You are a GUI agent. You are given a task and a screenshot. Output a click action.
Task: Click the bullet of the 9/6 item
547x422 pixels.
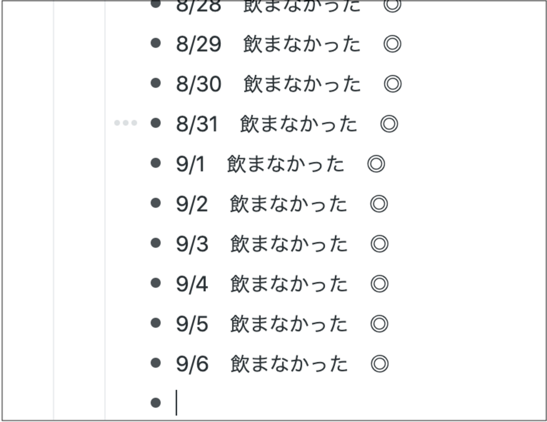point(156,363)
